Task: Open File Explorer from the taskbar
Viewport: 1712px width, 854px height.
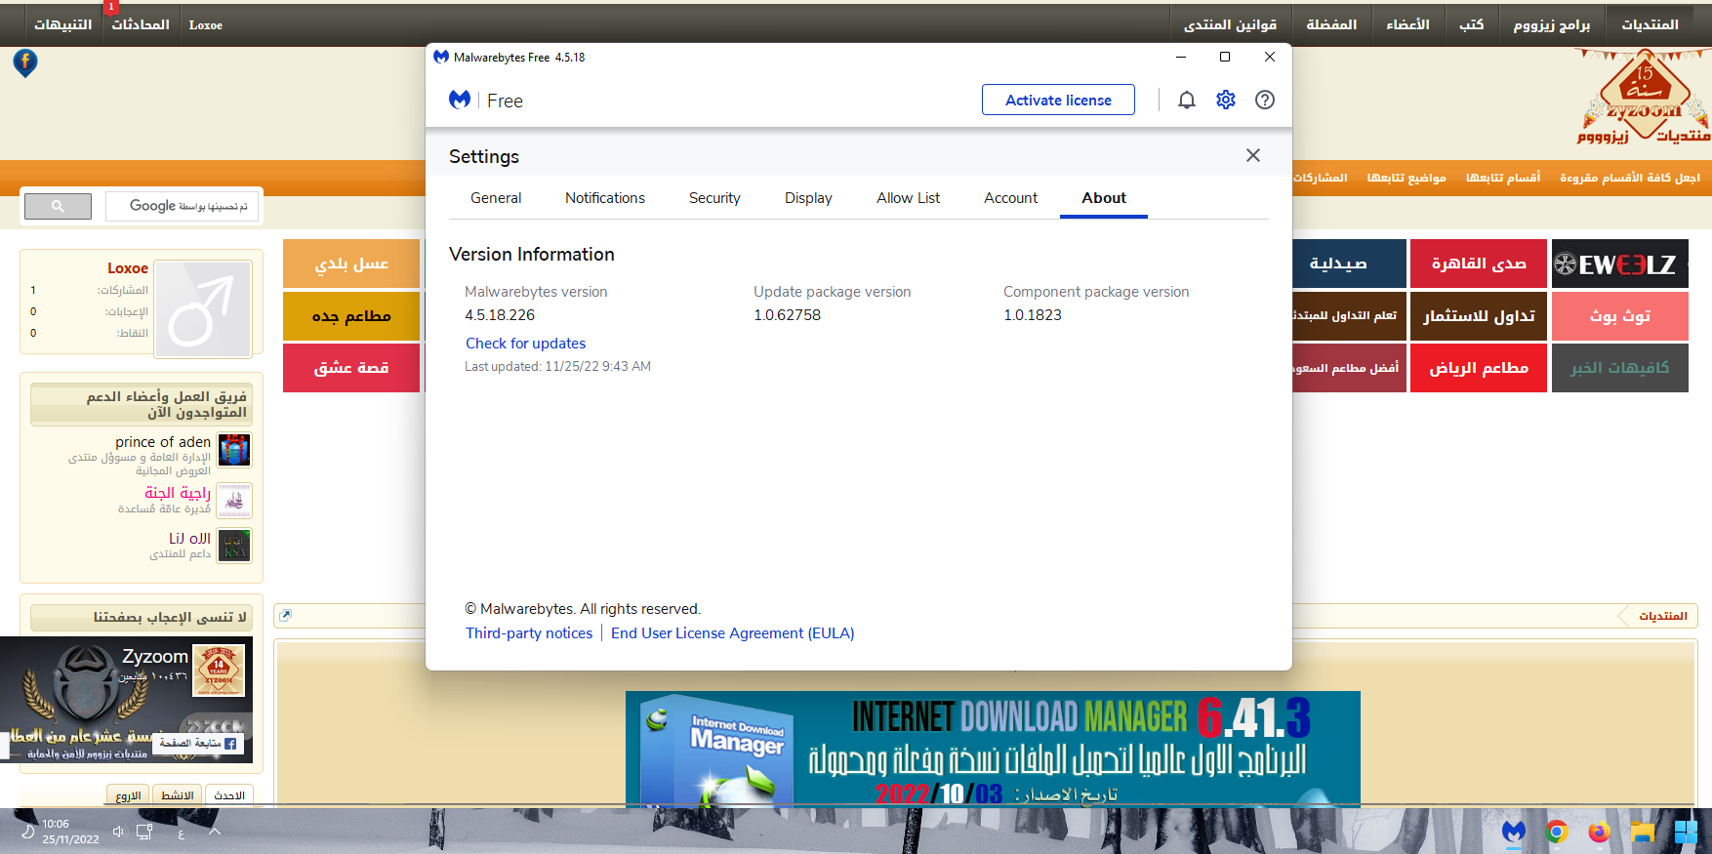Action: [x=1643, y=832]
